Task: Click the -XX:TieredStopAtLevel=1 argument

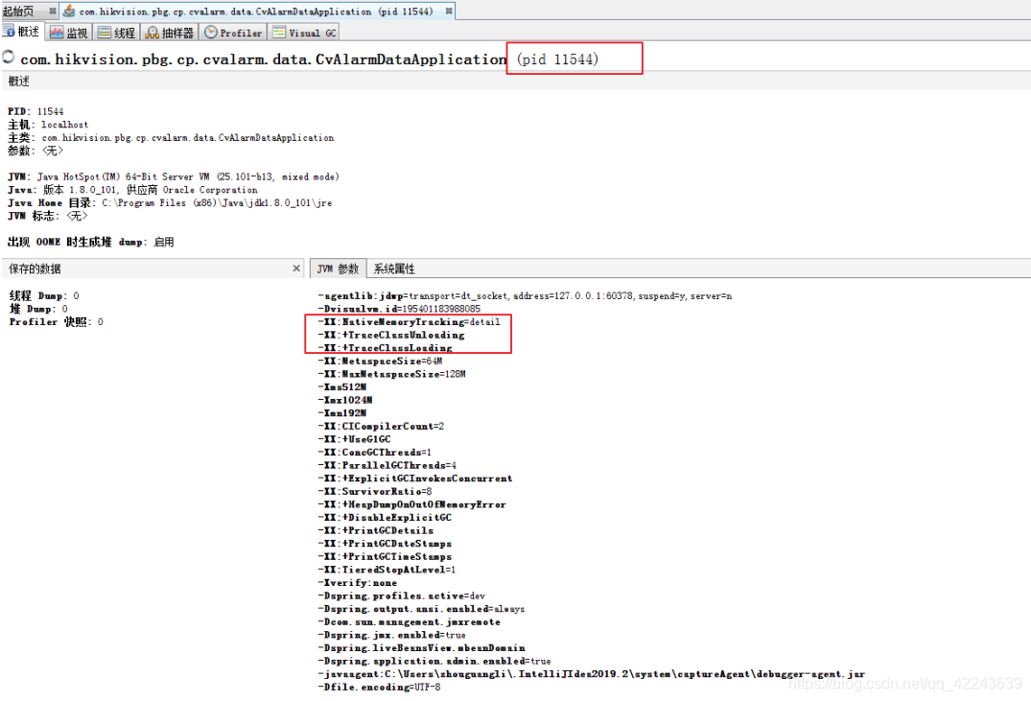Action: tap(387, 571)
